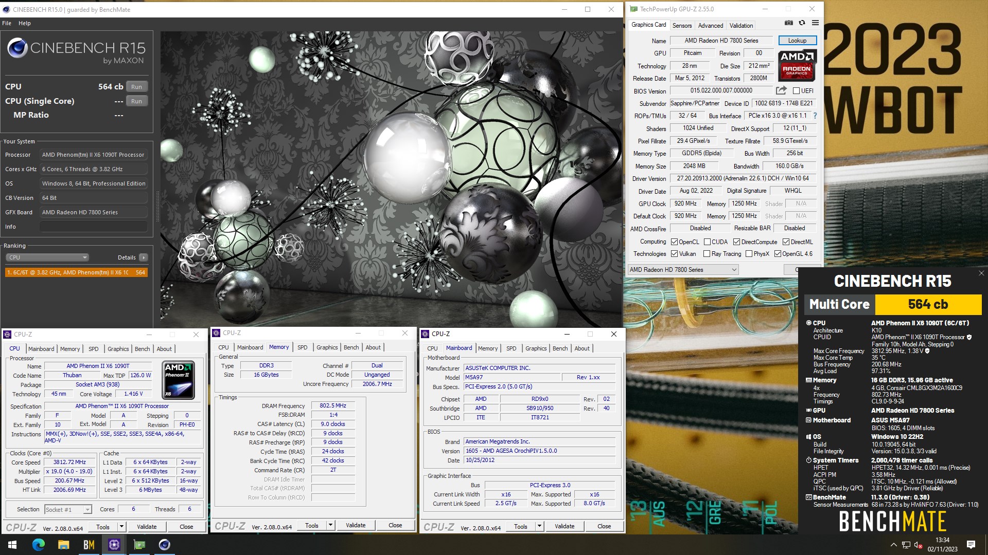Toggle the UEFI checkbox in GPU-Z
This screenshot has width=988, height=555.
tap(796, 91)
